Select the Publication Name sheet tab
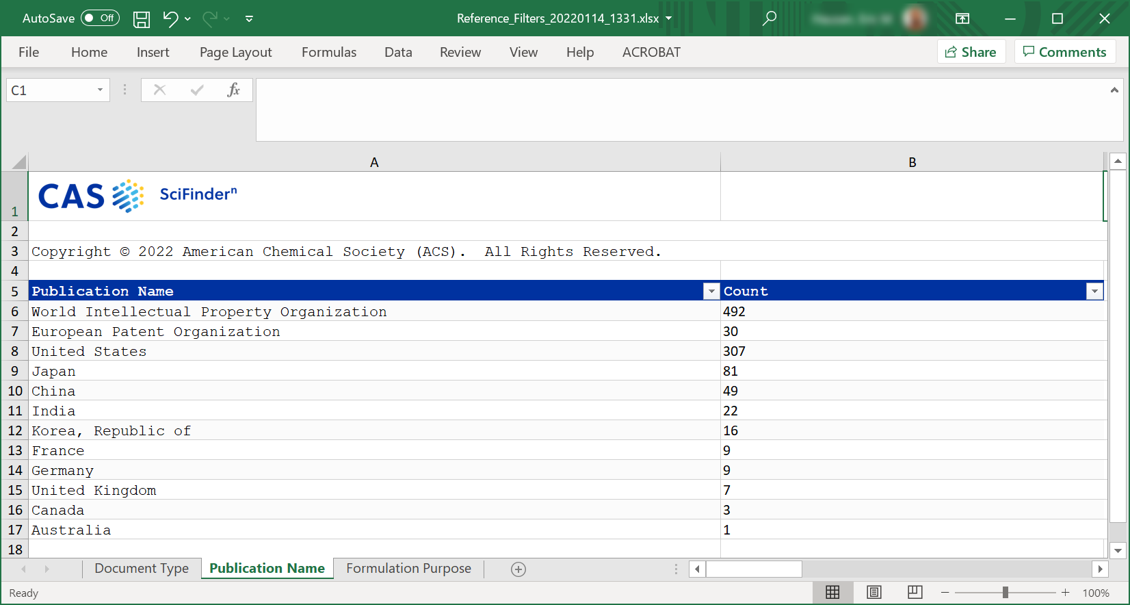 tap(267, 569)
